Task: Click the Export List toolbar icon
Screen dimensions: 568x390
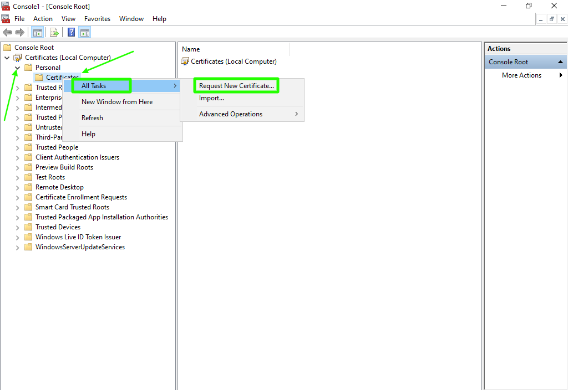Action: click(x=54, y=32)
